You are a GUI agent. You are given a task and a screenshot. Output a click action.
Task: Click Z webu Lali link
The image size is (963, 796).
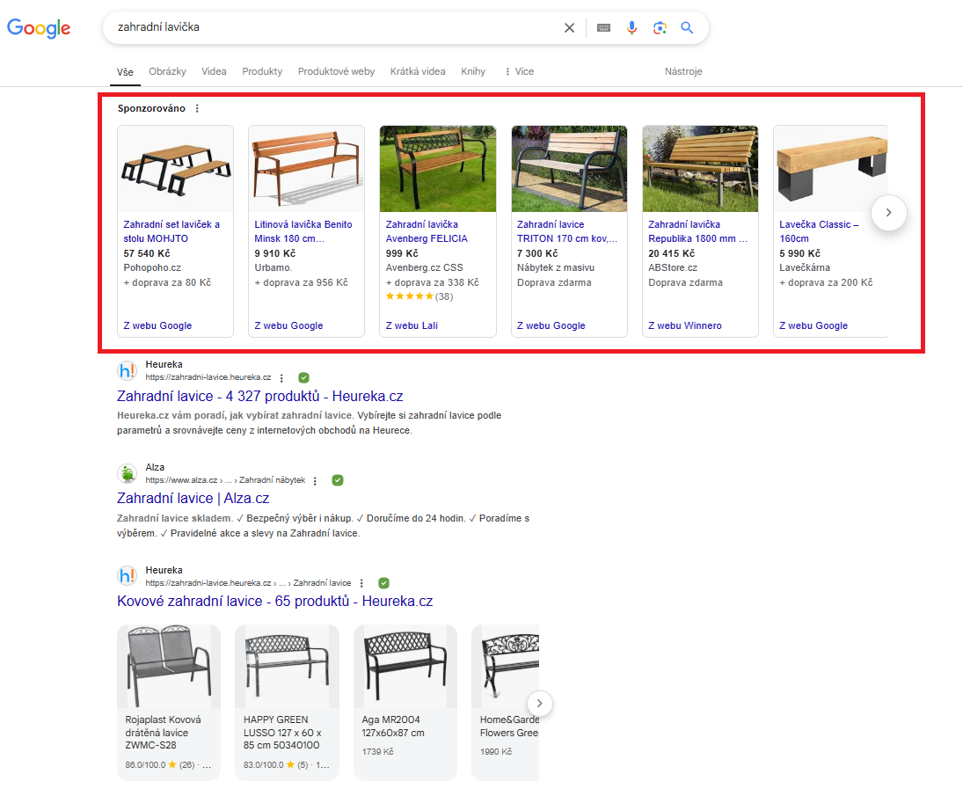tap(412, 325)
